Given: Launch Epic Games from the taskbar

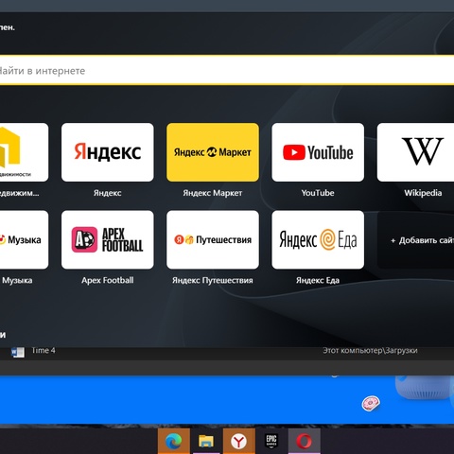Looking at the screenshot, I should coord(271,441).
